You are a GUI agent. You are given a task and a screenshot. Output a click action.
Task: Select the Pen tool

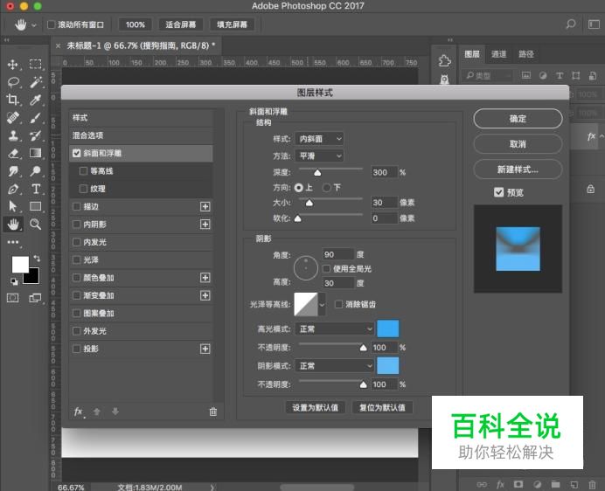[x=13, y=189]
